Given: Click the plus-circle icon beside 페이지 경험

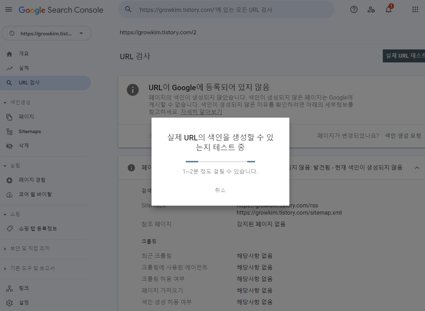Looking at the screenshot, I should pos(9,180).
